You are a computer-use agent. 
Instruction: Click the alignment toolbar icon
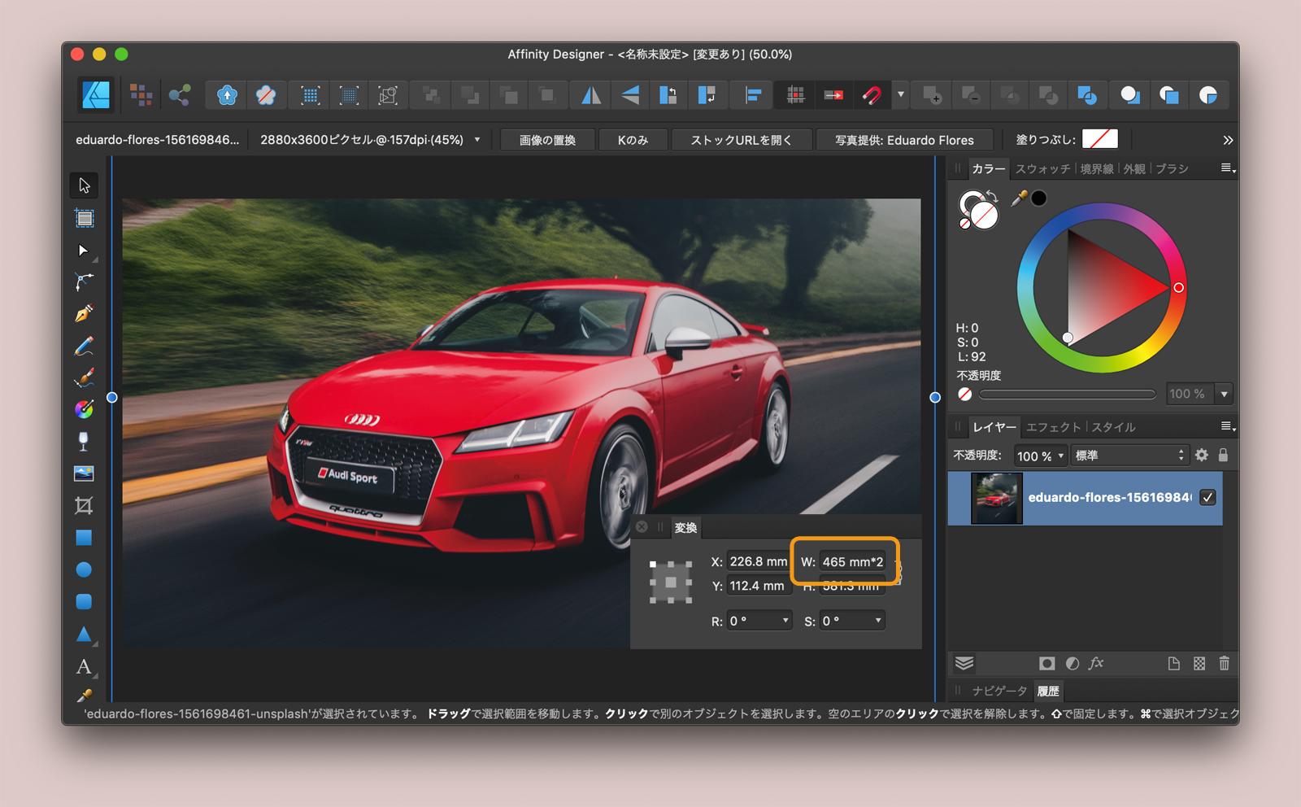(x=752, y=95)
